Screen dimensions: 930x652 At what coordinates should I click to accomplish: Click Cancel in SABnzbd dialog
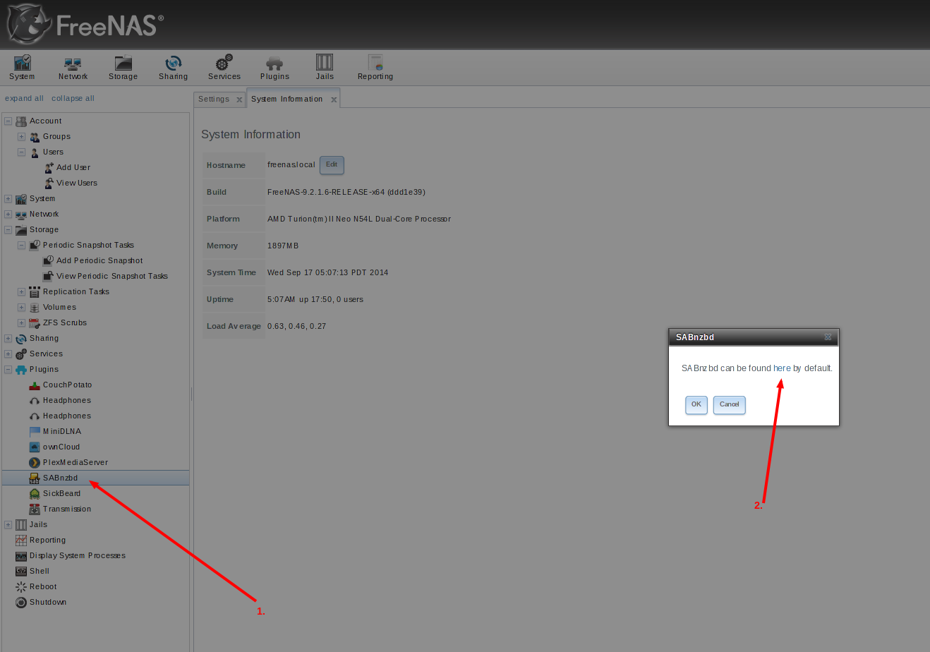[730, 405]
